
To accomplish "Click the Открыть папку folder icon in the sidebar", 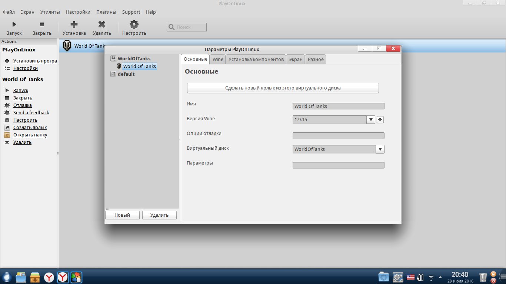I will coord(7,135).
